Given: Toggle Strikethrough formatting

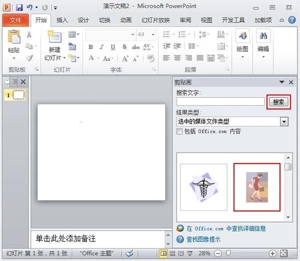Looking at the screenshot, I should pyautogui.click(x=135, y=47).
